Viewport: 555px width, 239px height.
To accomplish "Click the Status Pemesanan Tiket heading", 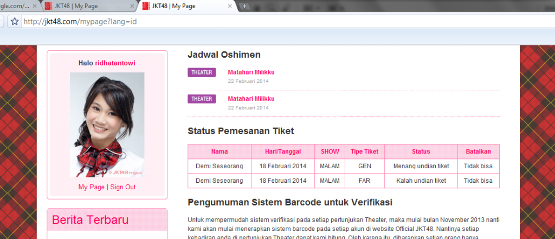I will 241,131.
